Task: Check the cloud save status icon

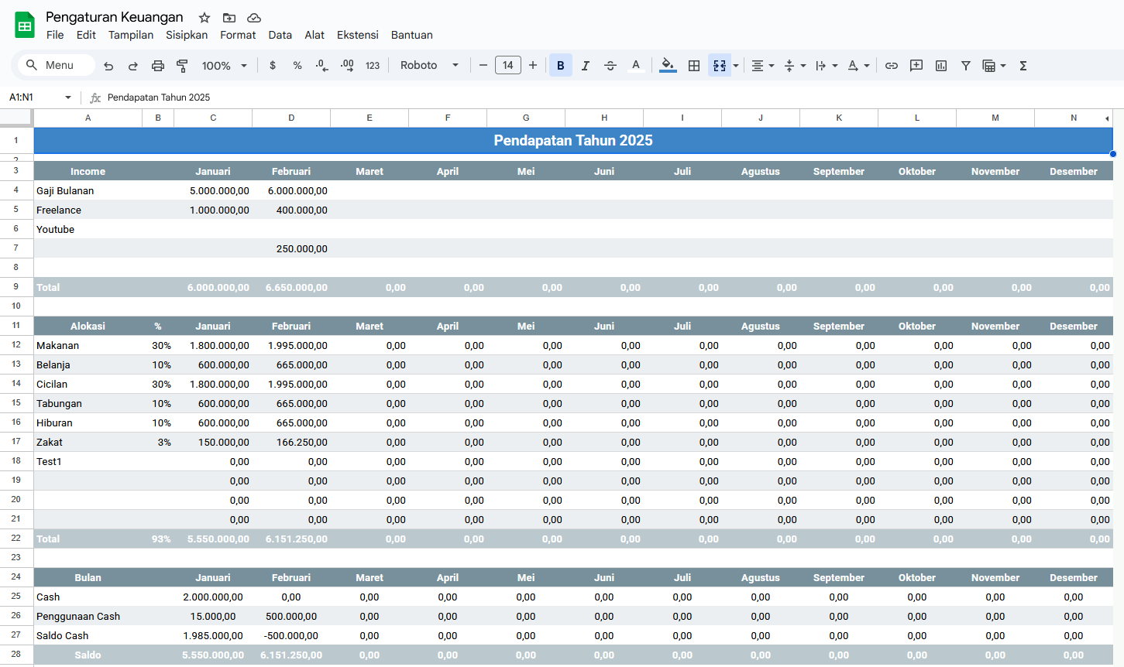Action: pyautogui.click(x=254, y=18)
